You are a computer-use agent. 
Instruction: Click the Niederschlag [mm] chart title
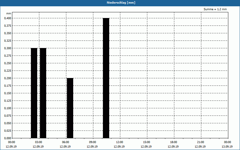tap(121, 3)
